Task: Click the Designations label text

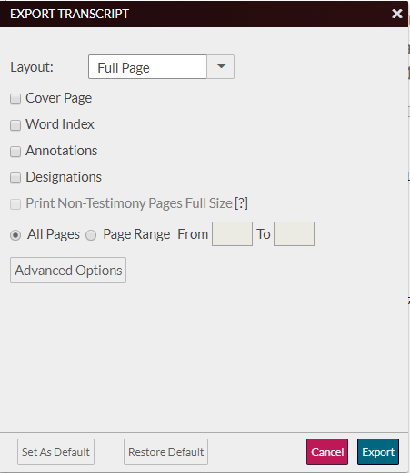Action: [64, 177]
